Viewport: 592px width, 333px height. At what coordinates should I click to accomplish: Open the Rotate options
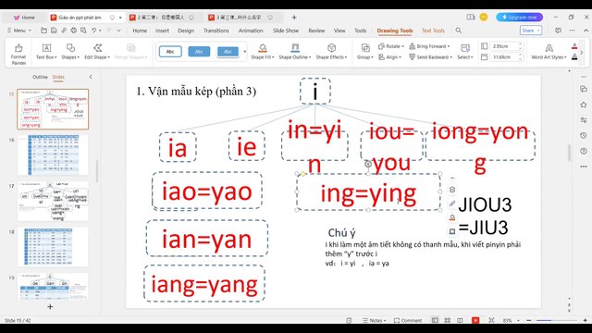point(391,46)
